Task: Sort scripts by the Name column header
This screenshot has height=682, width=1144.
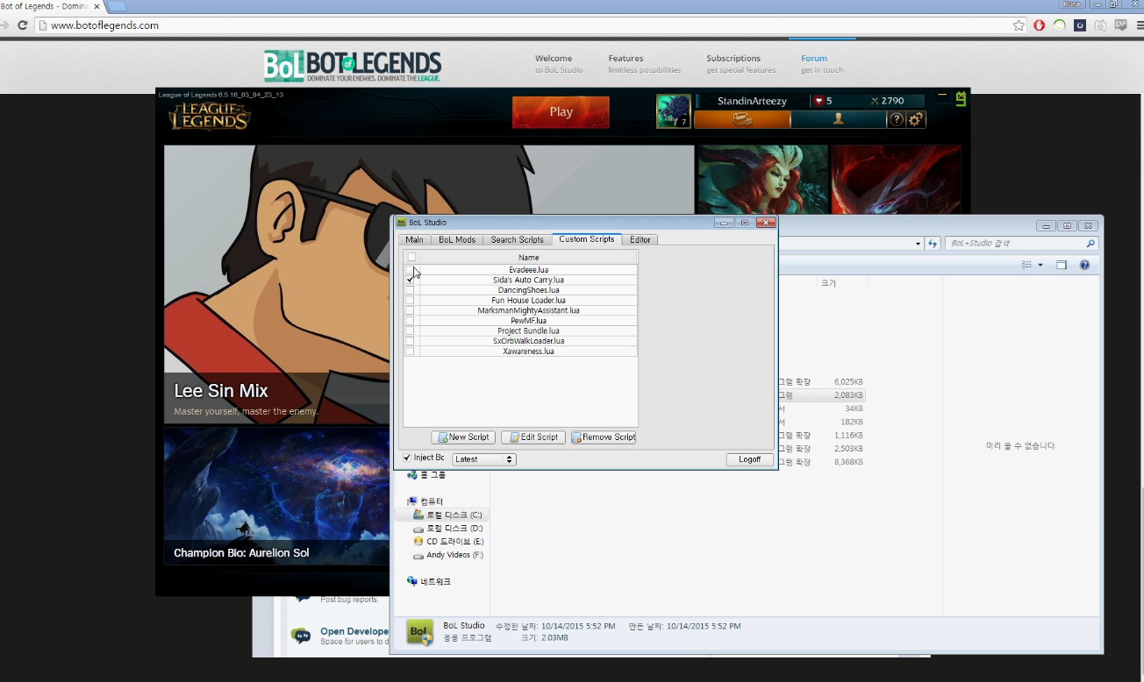Action: click(x=529, y=258)
